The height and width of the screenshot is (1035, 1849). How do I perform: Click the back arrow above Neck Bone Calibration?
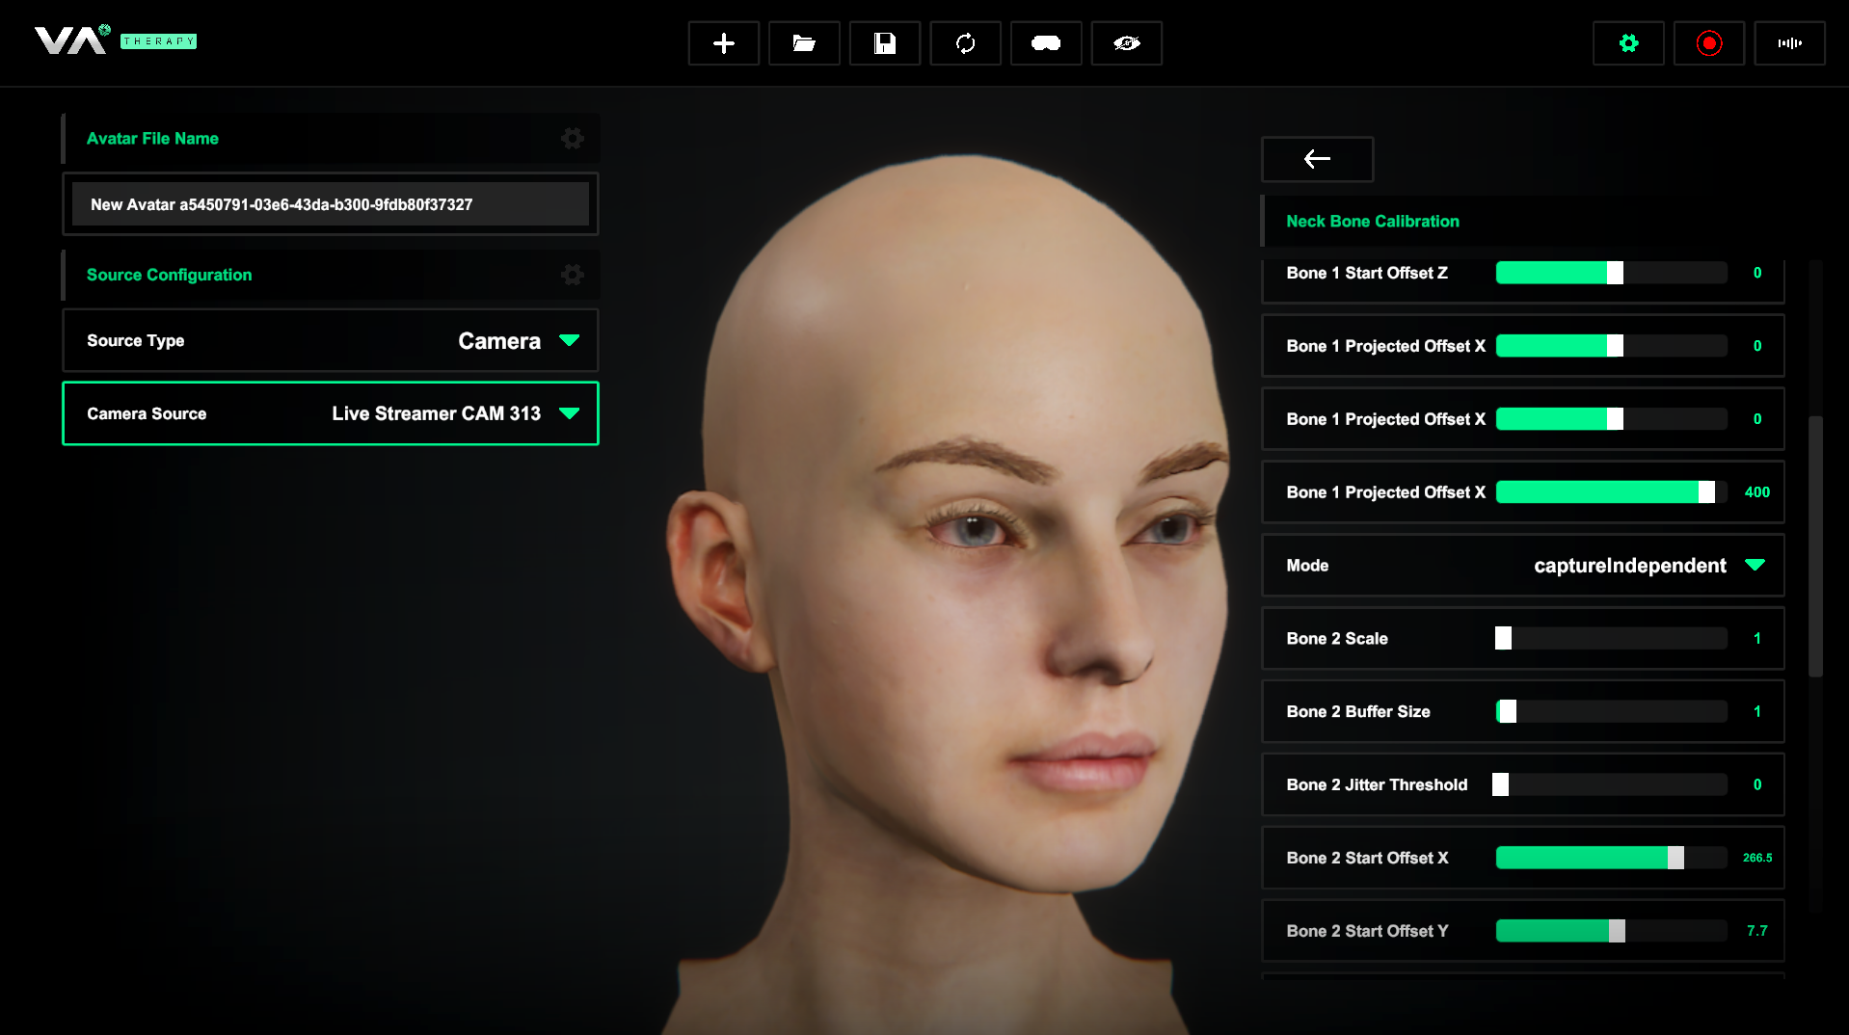[1317, 159]
